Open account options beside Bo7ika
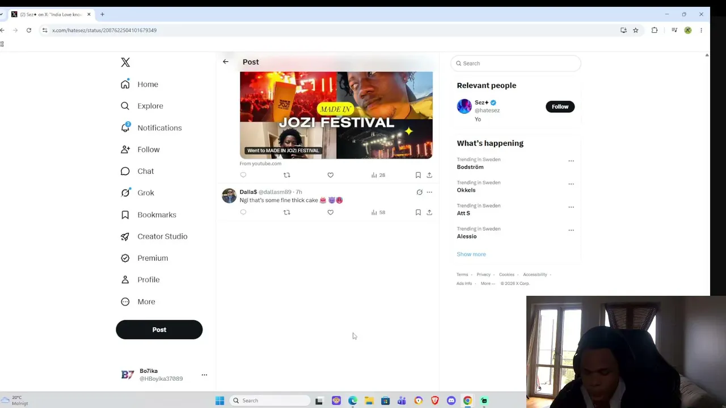The height and width of the screenshot is (408, 726). [204, 375]
